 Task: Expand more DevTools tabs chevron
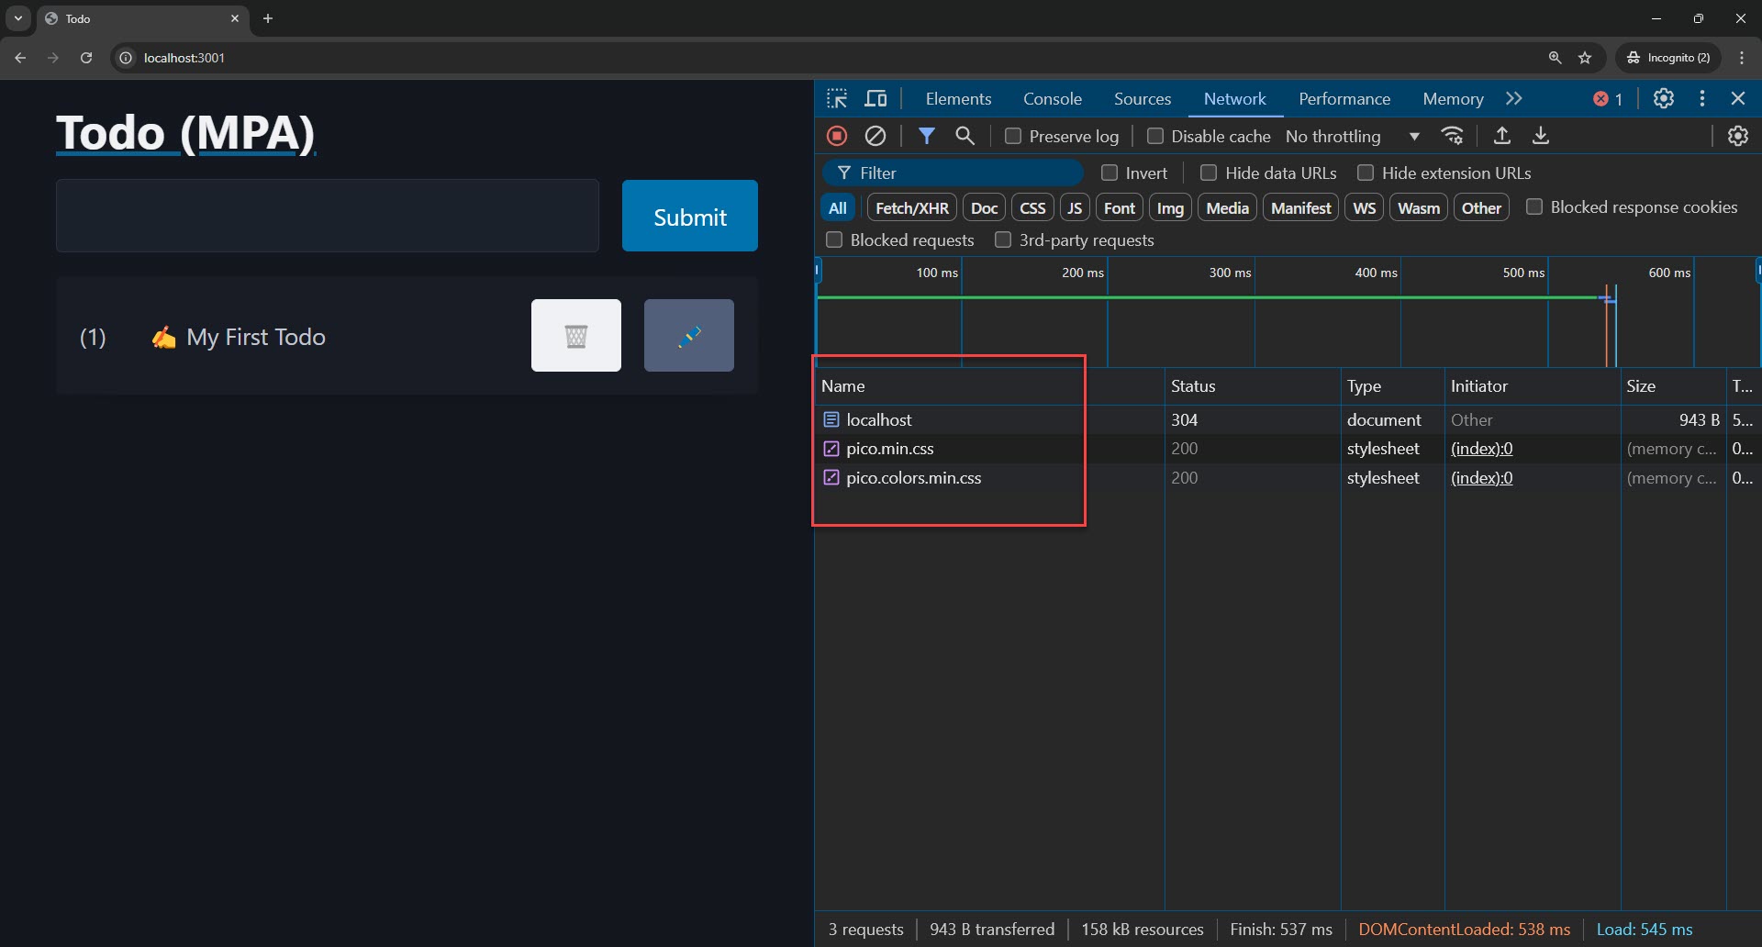coord(1514,98)
